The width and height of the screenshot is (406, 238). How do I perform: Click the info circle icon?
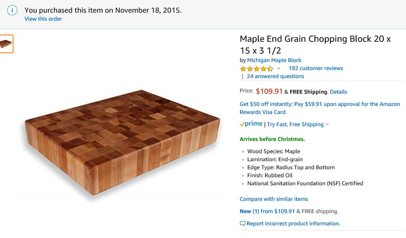pos(12,11)
